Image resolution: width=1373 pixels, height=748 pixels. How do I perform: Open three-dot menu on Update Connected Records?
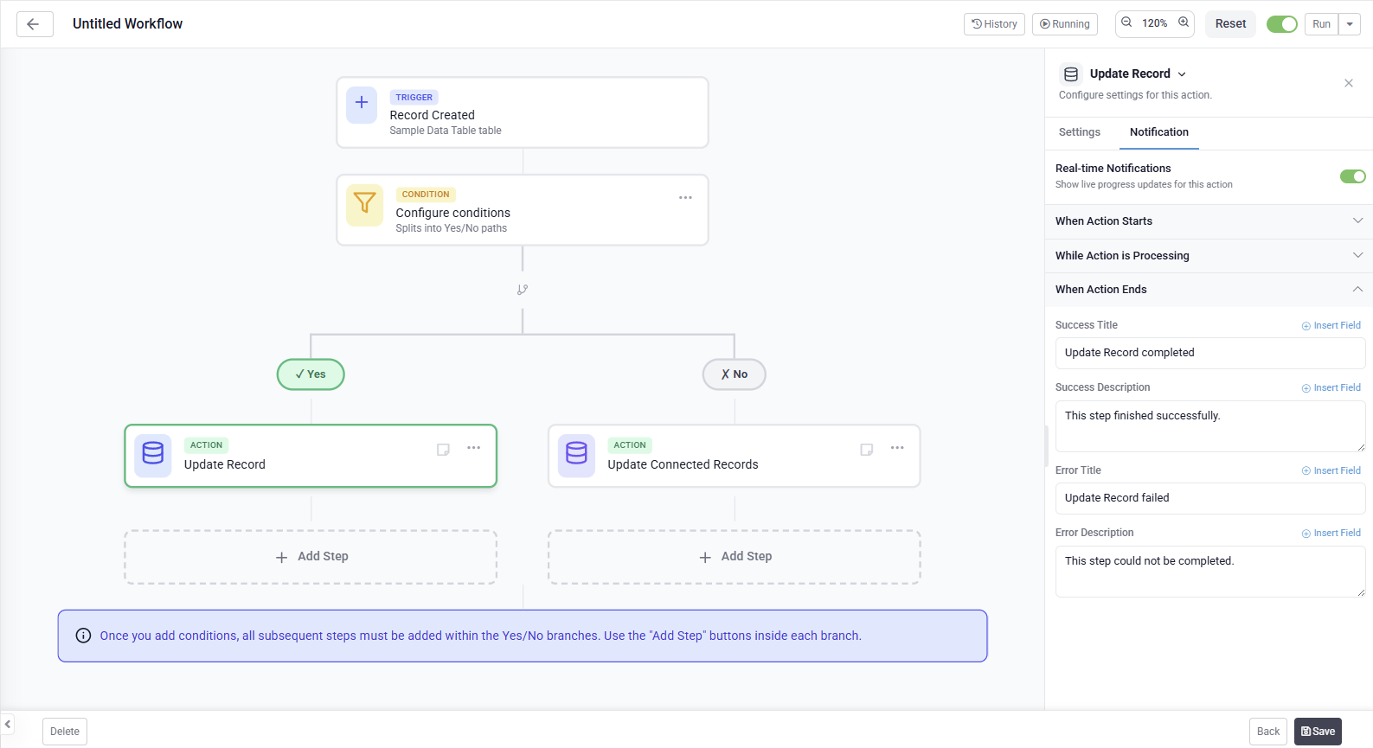(897, 448)
